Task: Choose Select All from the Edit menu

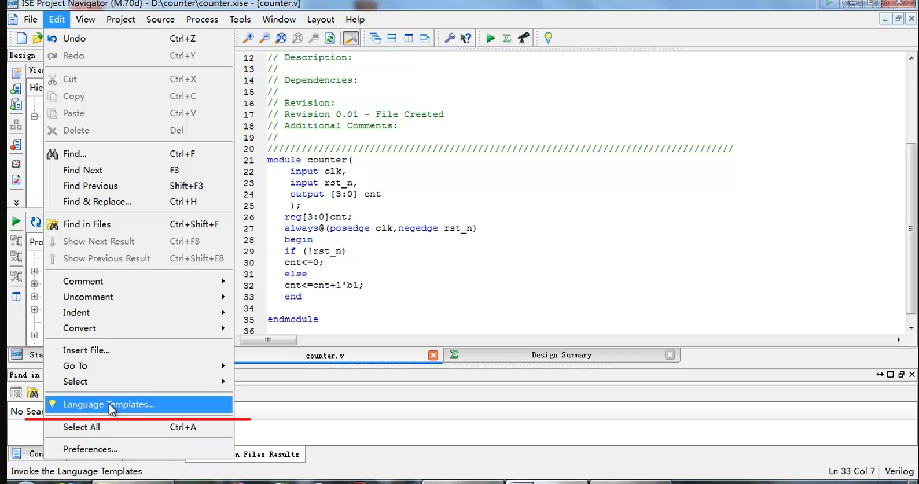Action: [x=139, y=427]
